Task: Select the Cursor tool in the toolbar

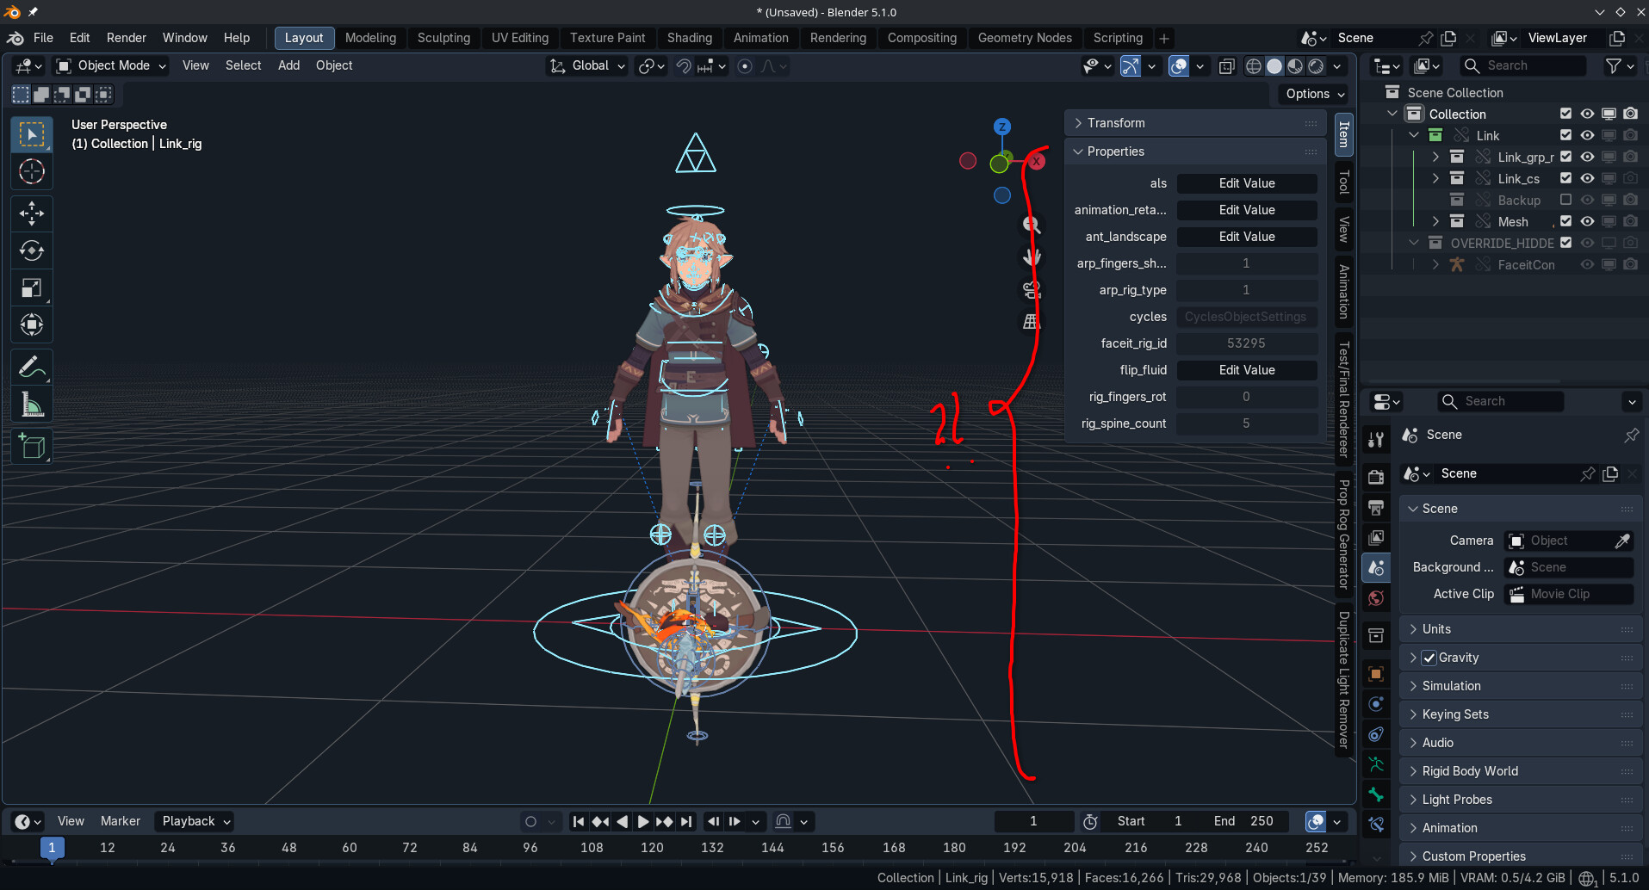Action: [32, 172]
